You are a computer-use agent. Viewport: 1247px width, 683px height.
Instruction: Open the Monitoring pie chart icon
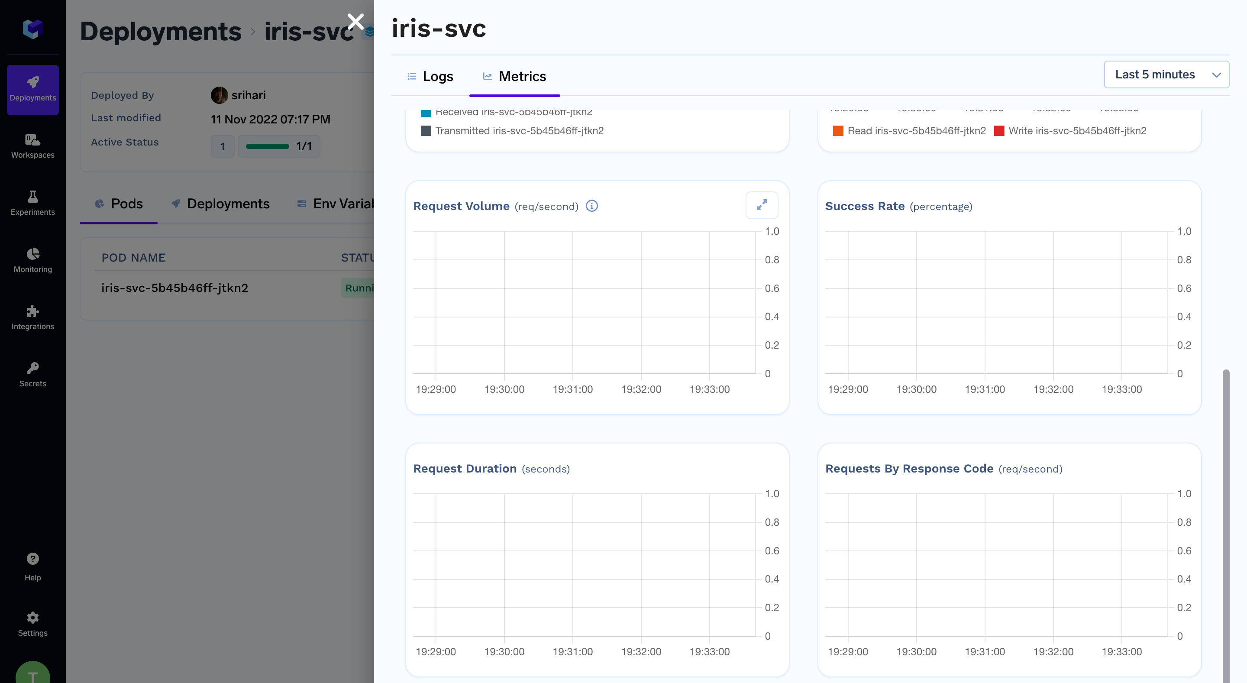click(x=32, y=260)
